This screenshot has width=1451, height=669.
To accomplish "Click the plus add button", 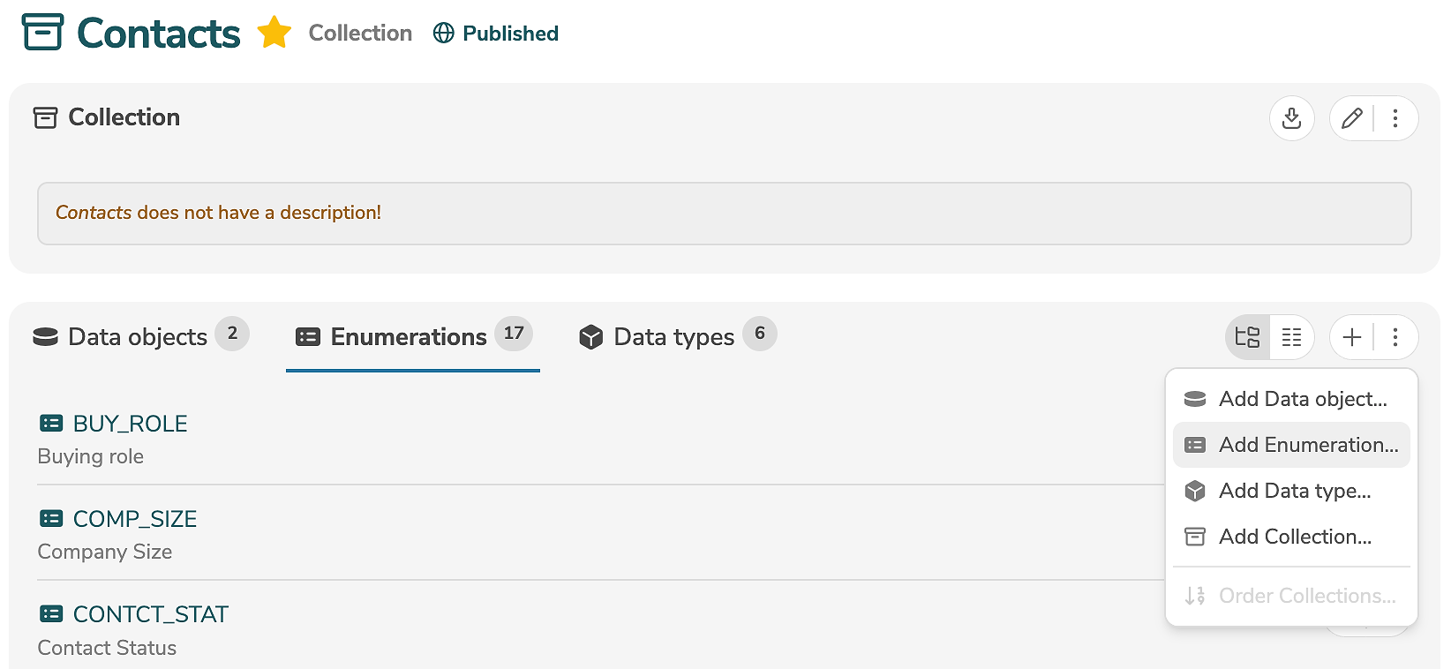I will click(x=1351, y=337).
